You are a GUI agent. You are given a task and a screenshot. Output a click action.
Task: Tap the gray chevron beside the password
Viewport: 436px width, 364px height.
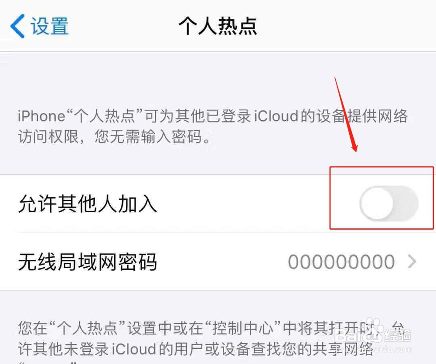(412, 262)
